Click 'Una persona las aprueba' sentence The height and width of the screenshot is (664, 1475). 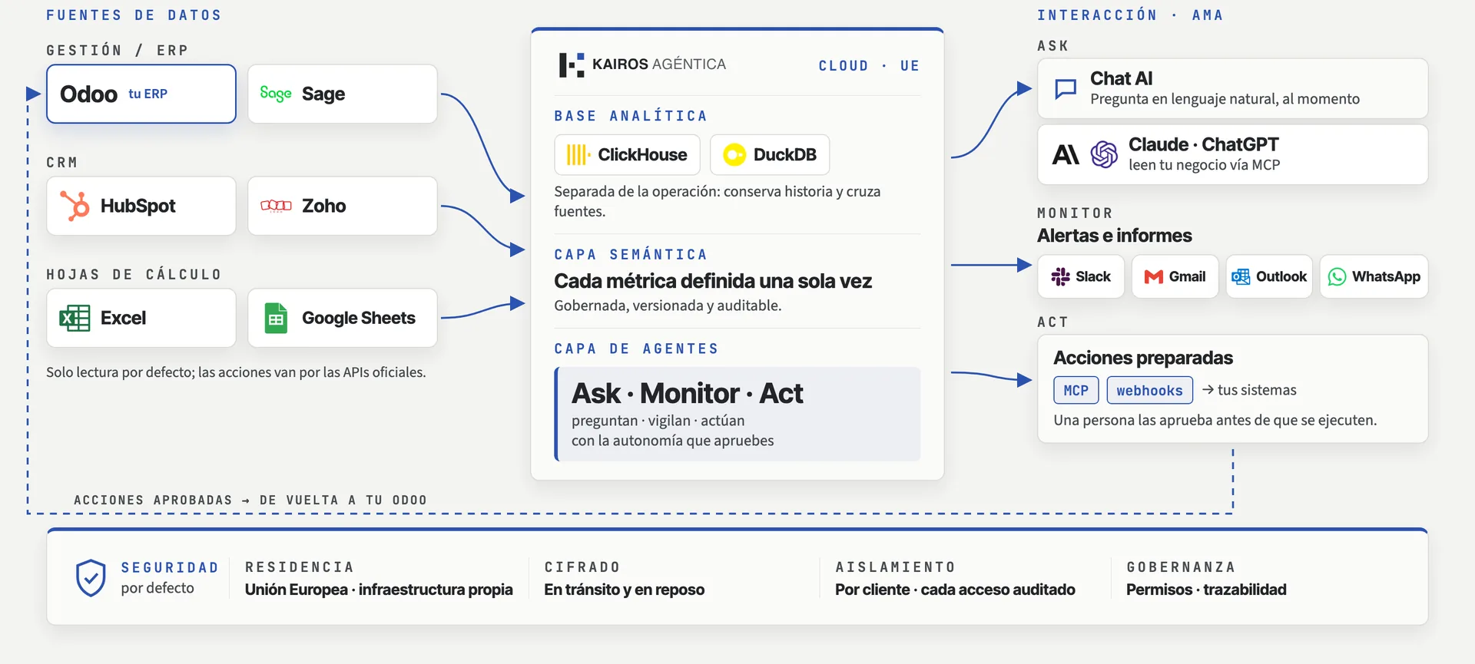pyautogui.click(x=1215, y=420)
